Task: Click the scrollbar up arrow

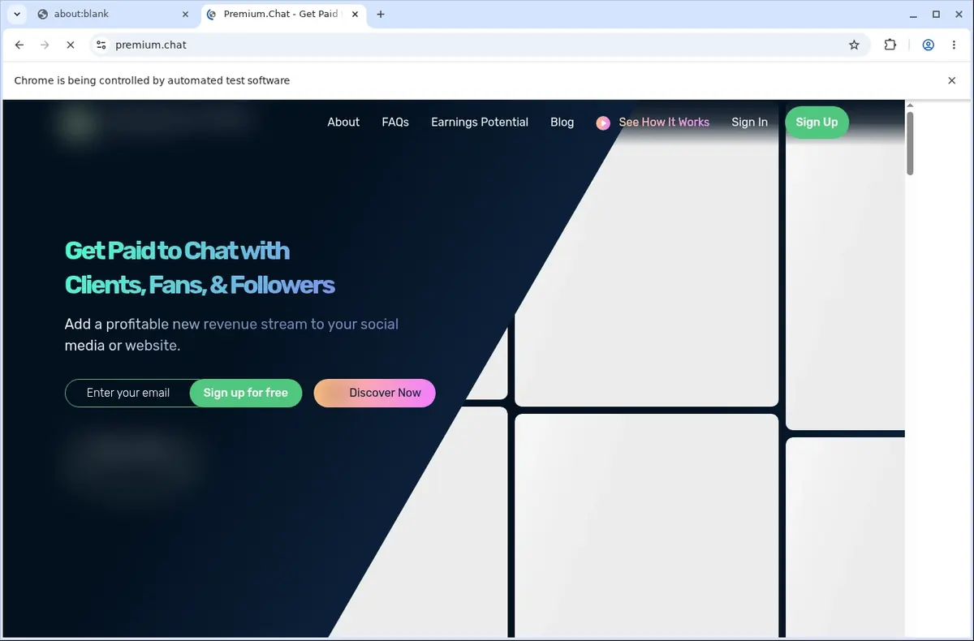Action: [x=910, y=105]
